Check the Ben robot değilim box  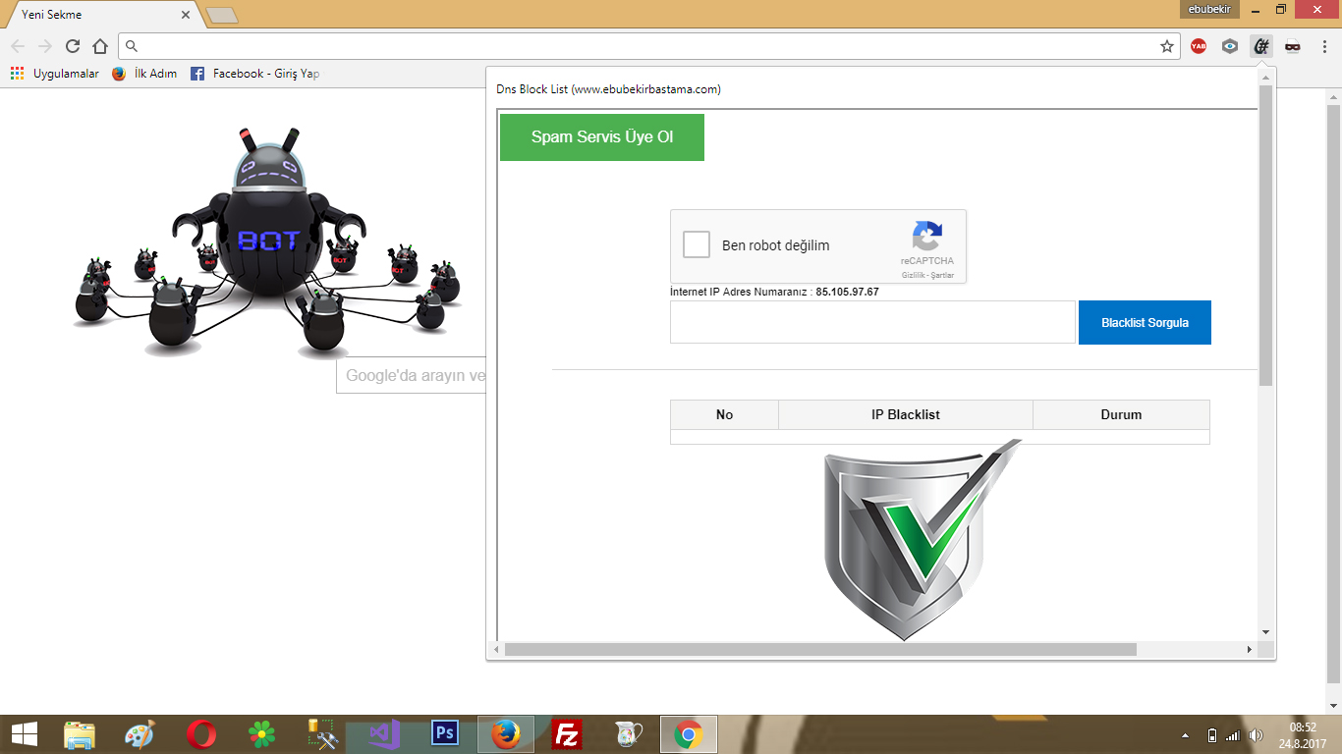[697, 244]
